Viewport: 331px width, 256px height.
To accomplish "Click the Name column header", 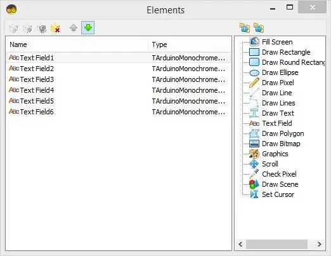I will pyautogui.click(x=77, y=44).
